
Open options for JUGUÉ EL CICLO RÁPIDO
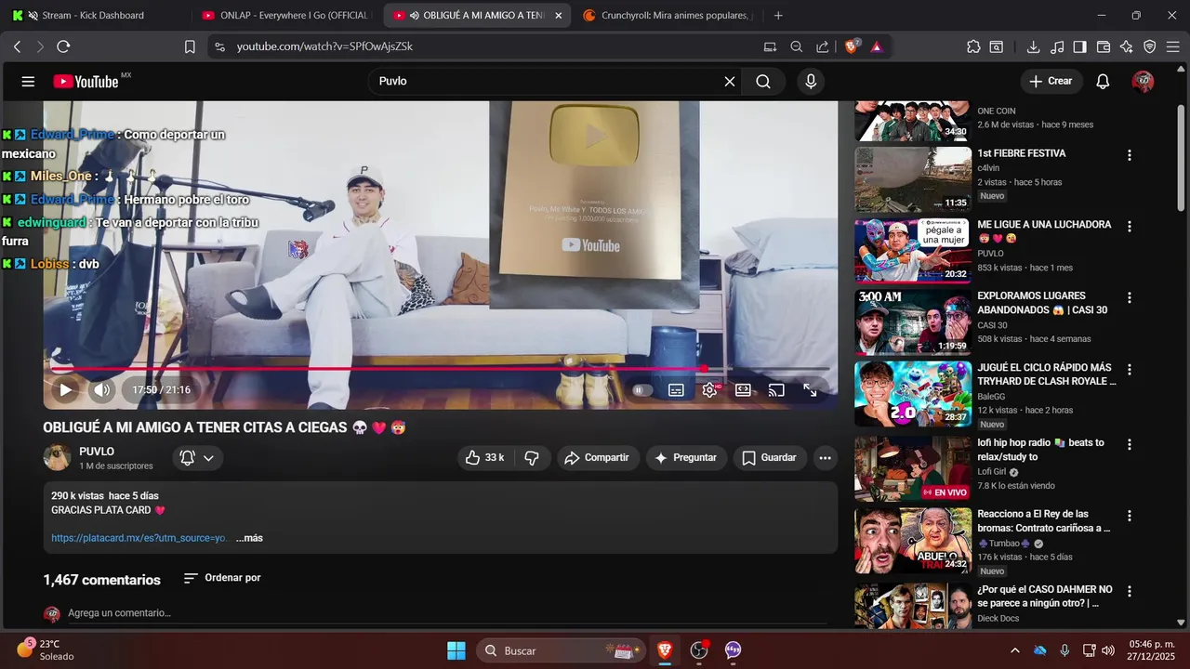coord(1130,370)
